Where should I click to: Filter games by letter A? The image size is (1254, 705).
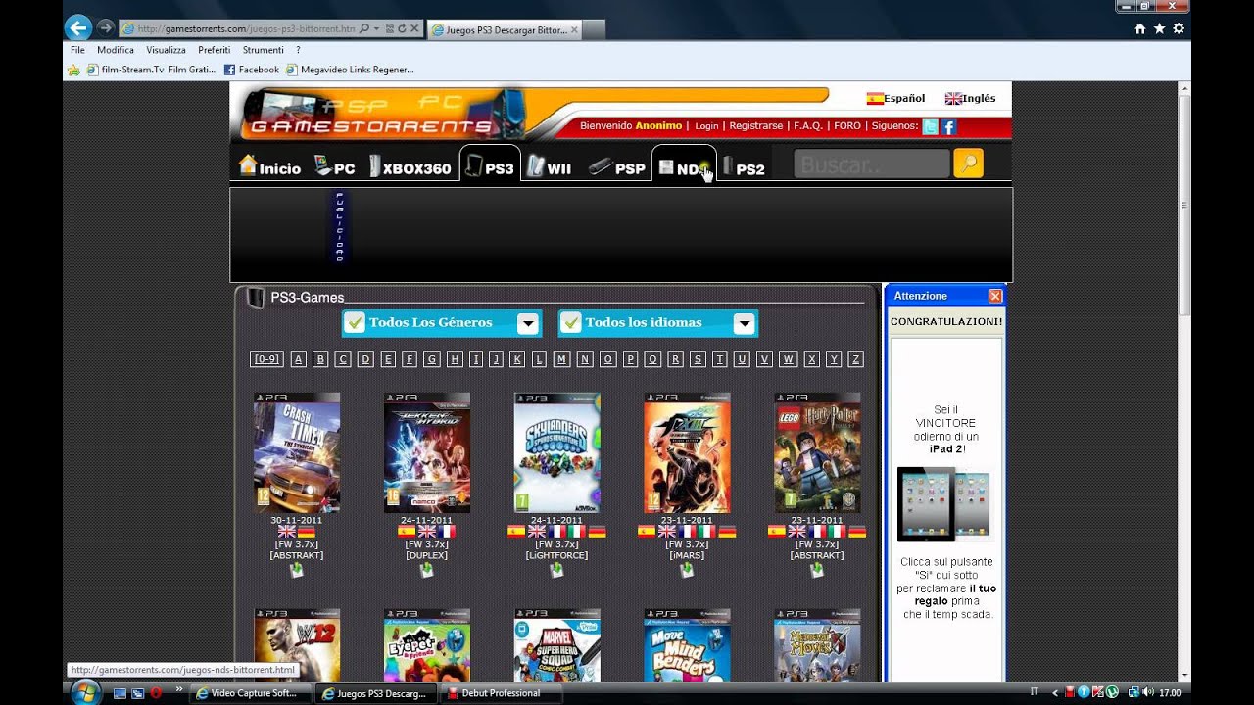(299, 359)
